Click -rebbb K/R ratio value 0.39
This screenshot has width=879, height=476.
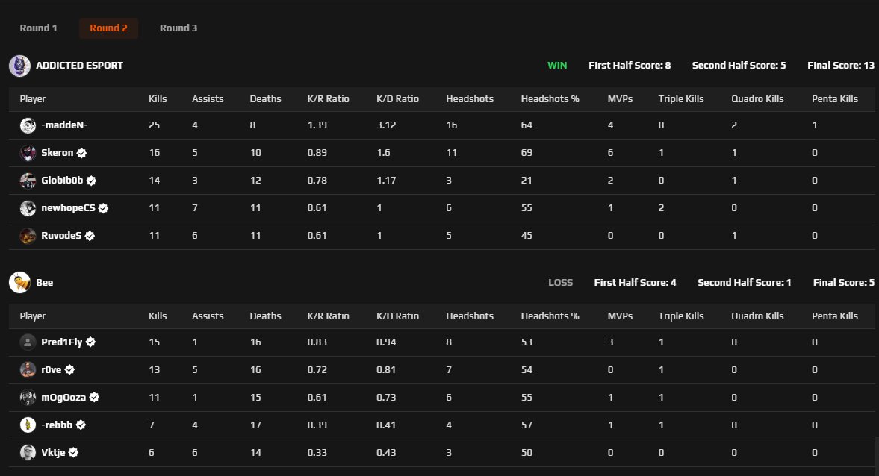pos(317,425)
